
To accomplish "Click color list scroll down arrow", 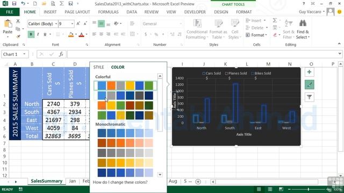I will tap(160, 175).
